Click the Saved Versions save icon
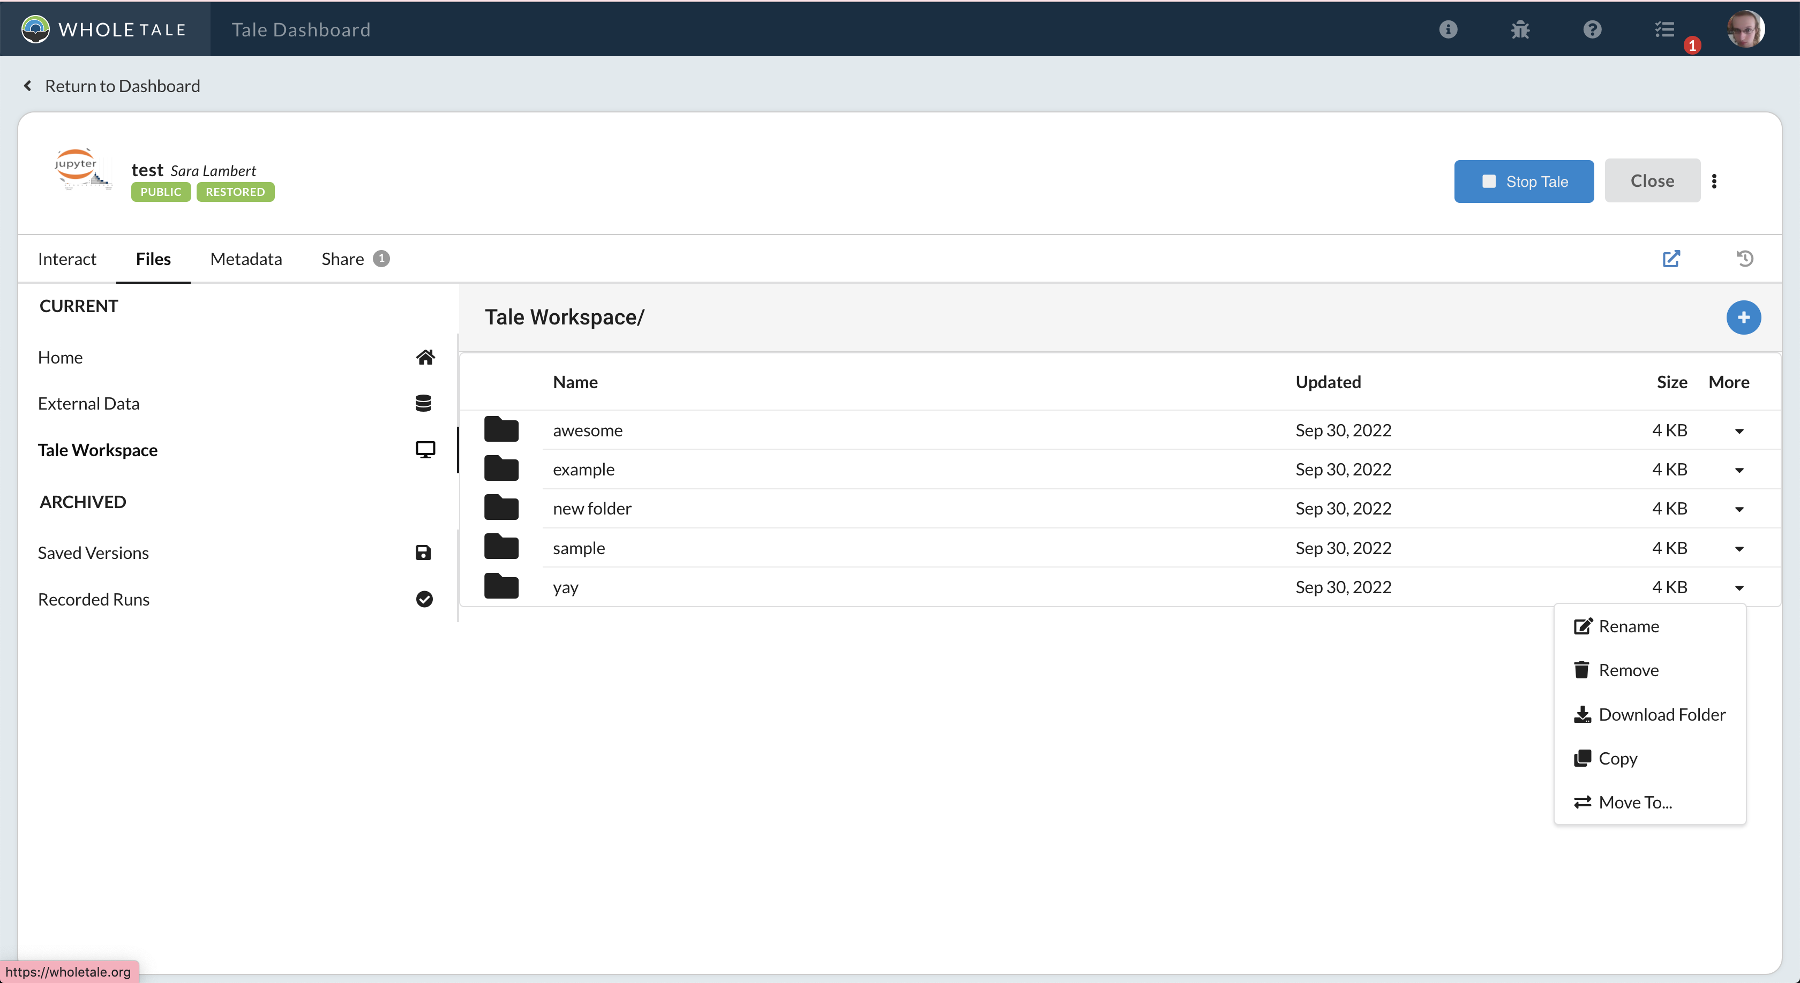This screenshot has width=1800, height=983. coord(423,551)
